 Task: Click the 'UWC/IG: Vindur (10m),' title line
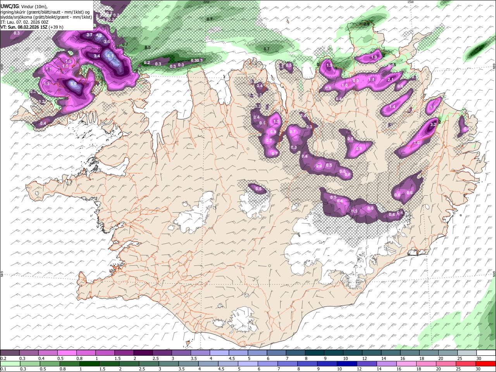coord(24,7)
